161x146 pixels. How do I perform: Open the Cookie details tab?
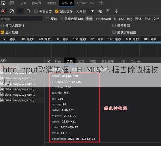coord(136,61)
